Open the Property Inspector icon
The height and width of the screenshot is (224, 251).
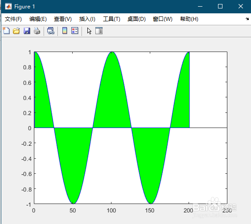[99, 31]
